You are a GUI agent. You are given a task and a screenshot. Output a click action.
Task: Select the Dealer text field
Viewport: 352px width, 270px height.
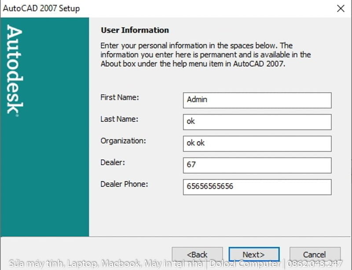[x=257, y=165]
